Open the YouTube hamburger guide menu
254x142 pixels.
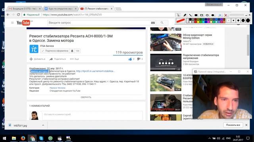point(12,23)
